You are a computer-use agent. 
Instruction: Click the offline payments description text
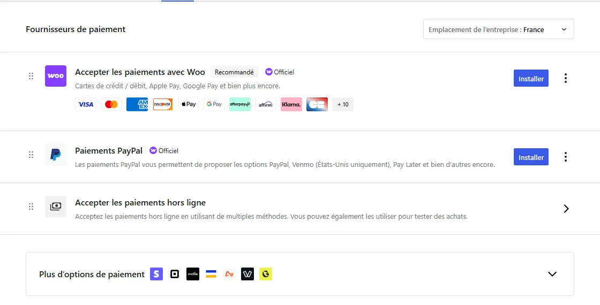pyautogui.click(x=271, y=216)
